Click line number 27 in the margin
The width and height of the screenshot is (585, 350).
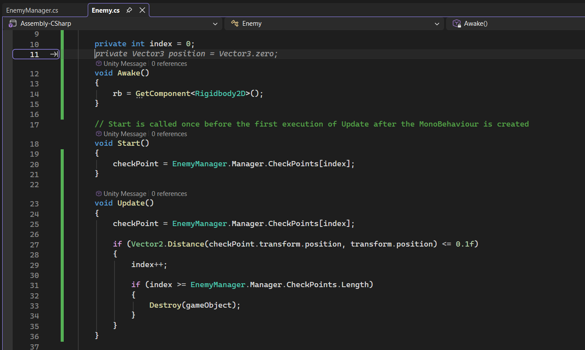tap(34, 245)
